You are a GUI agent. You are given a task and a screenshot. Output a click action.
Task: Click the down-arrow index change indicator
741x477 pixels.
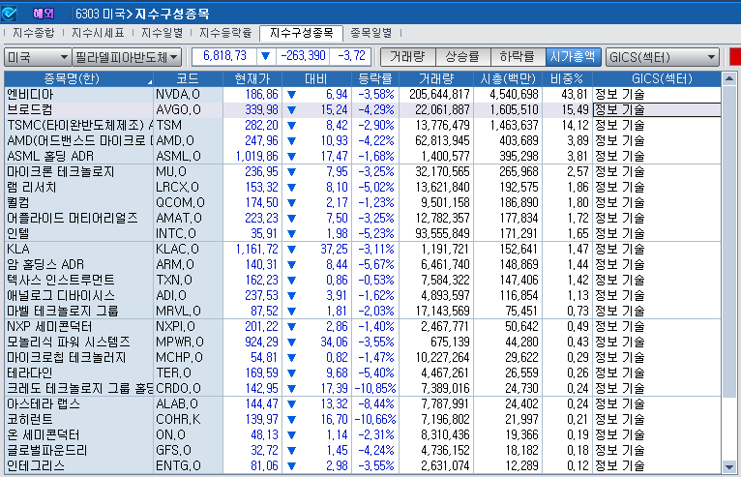[x=266, y=56]
